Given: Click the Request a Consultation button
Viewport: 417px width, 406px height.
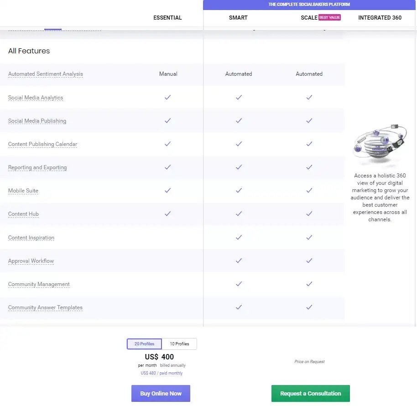Looking at the screenshot, I should 310,393.
